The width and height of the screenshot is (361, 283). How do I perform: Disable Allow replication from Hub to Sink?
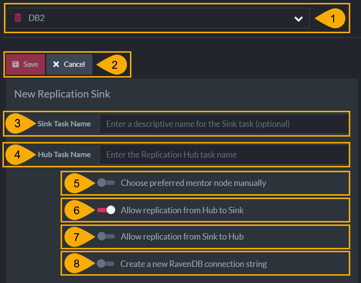pos(106,210)
